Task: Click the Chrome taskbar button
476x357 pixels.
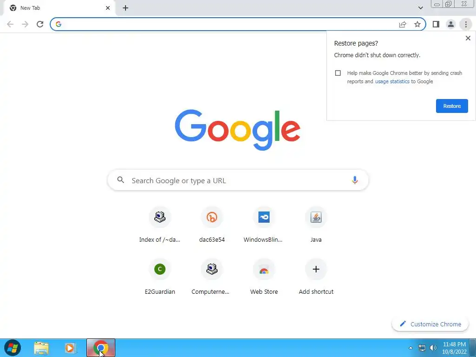Action: click(101, 348)
